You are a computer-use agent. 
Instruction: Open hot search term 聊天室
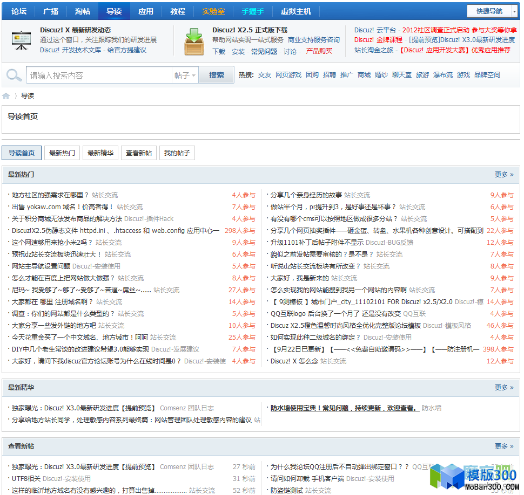402,75
